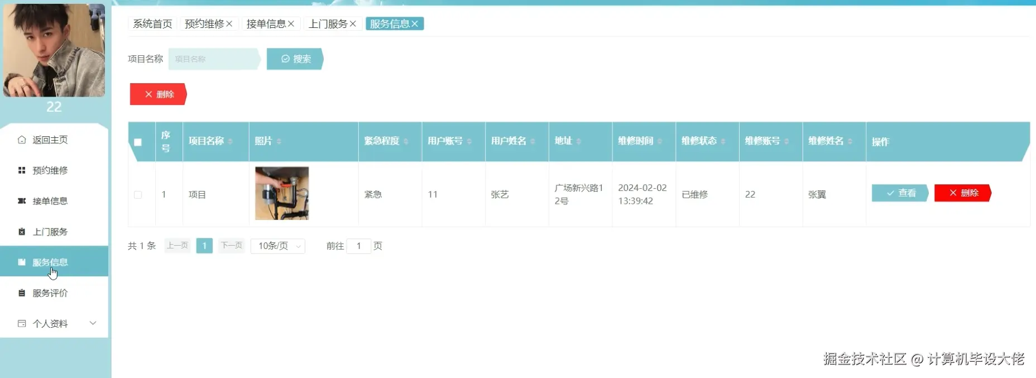Select page 1 in pagination

coord(204,246)
